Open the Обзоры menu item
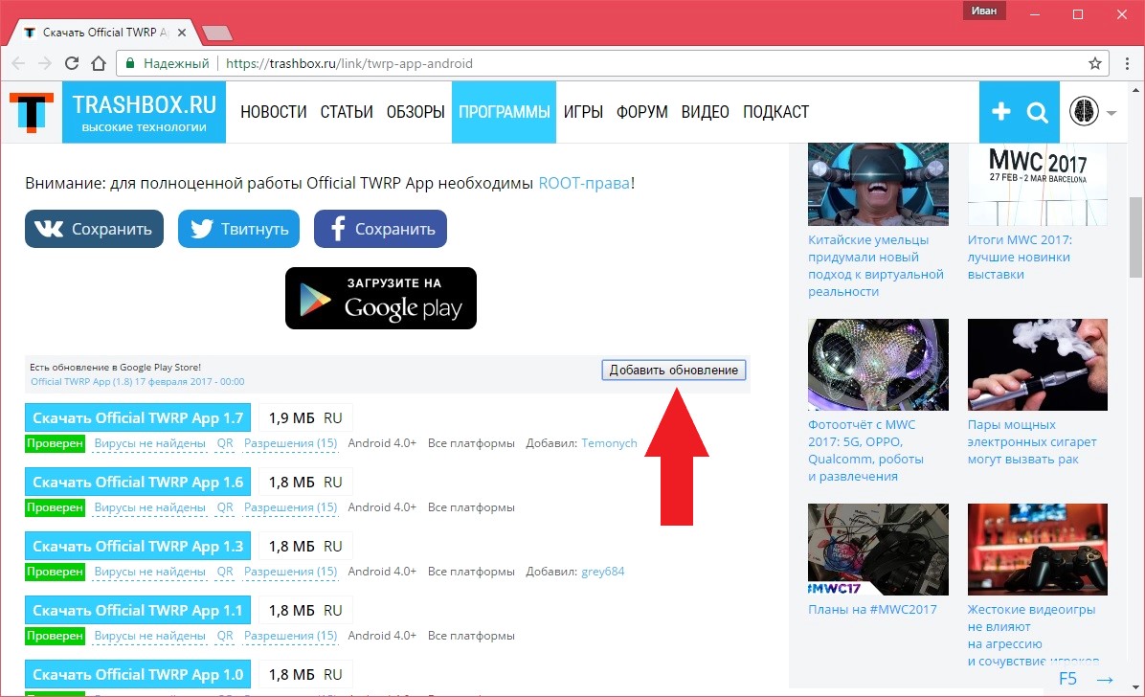 (x=415, y=112)
